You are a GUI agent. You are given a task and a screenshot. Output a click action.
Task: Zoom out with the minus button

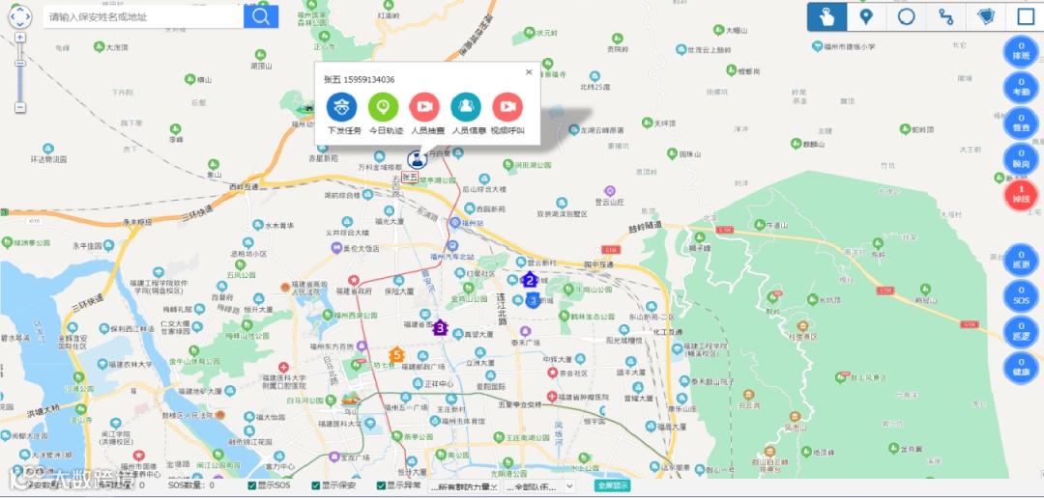coord(20,107)
